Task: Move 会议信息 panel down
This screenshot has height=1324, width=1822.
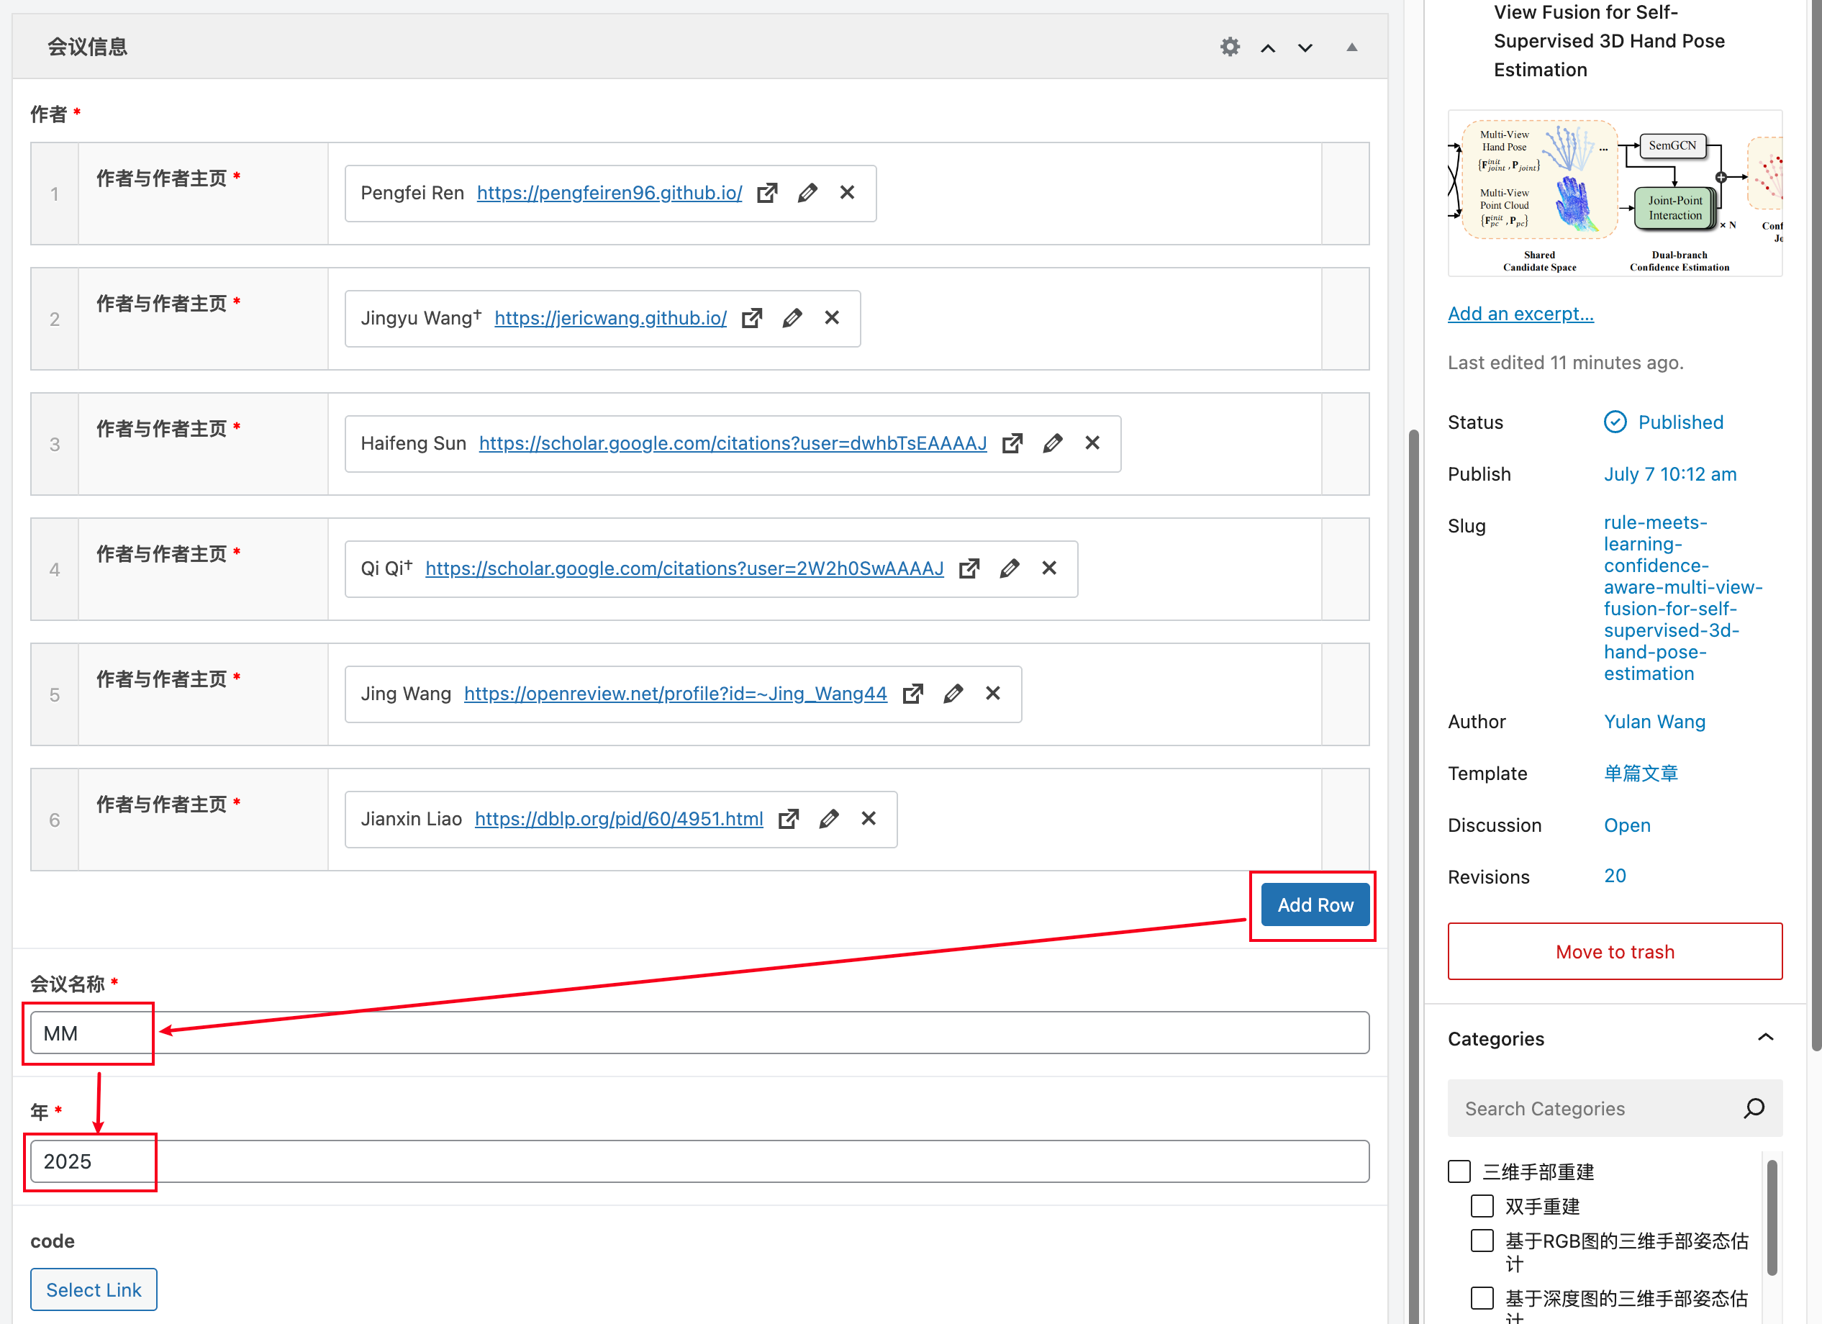Action: [x=1305, y=47]
